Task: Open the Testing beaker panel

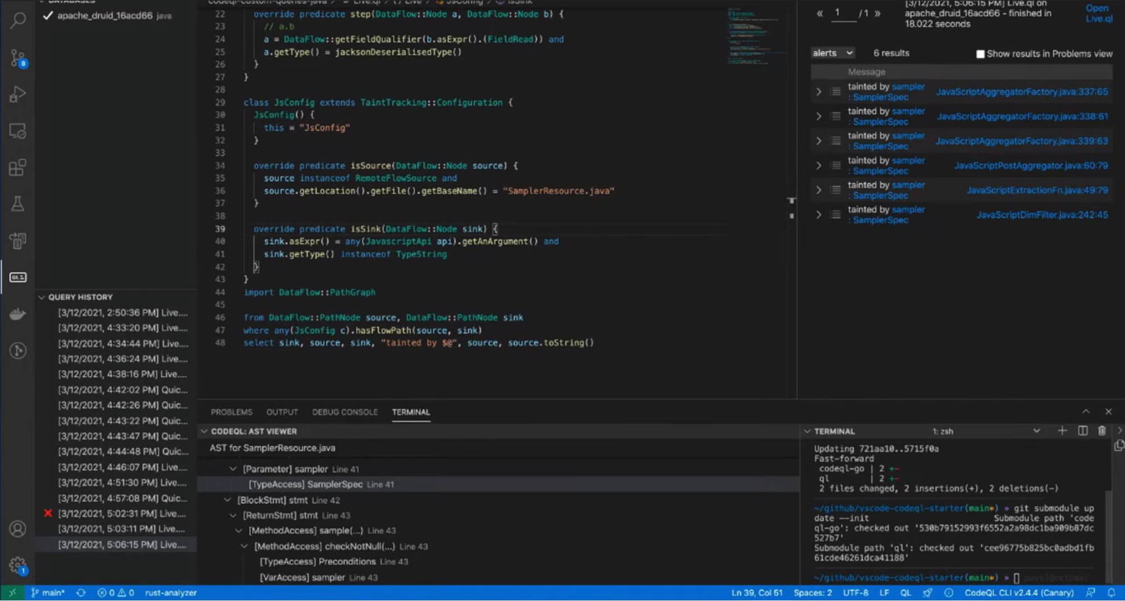Action: point(17,204)
